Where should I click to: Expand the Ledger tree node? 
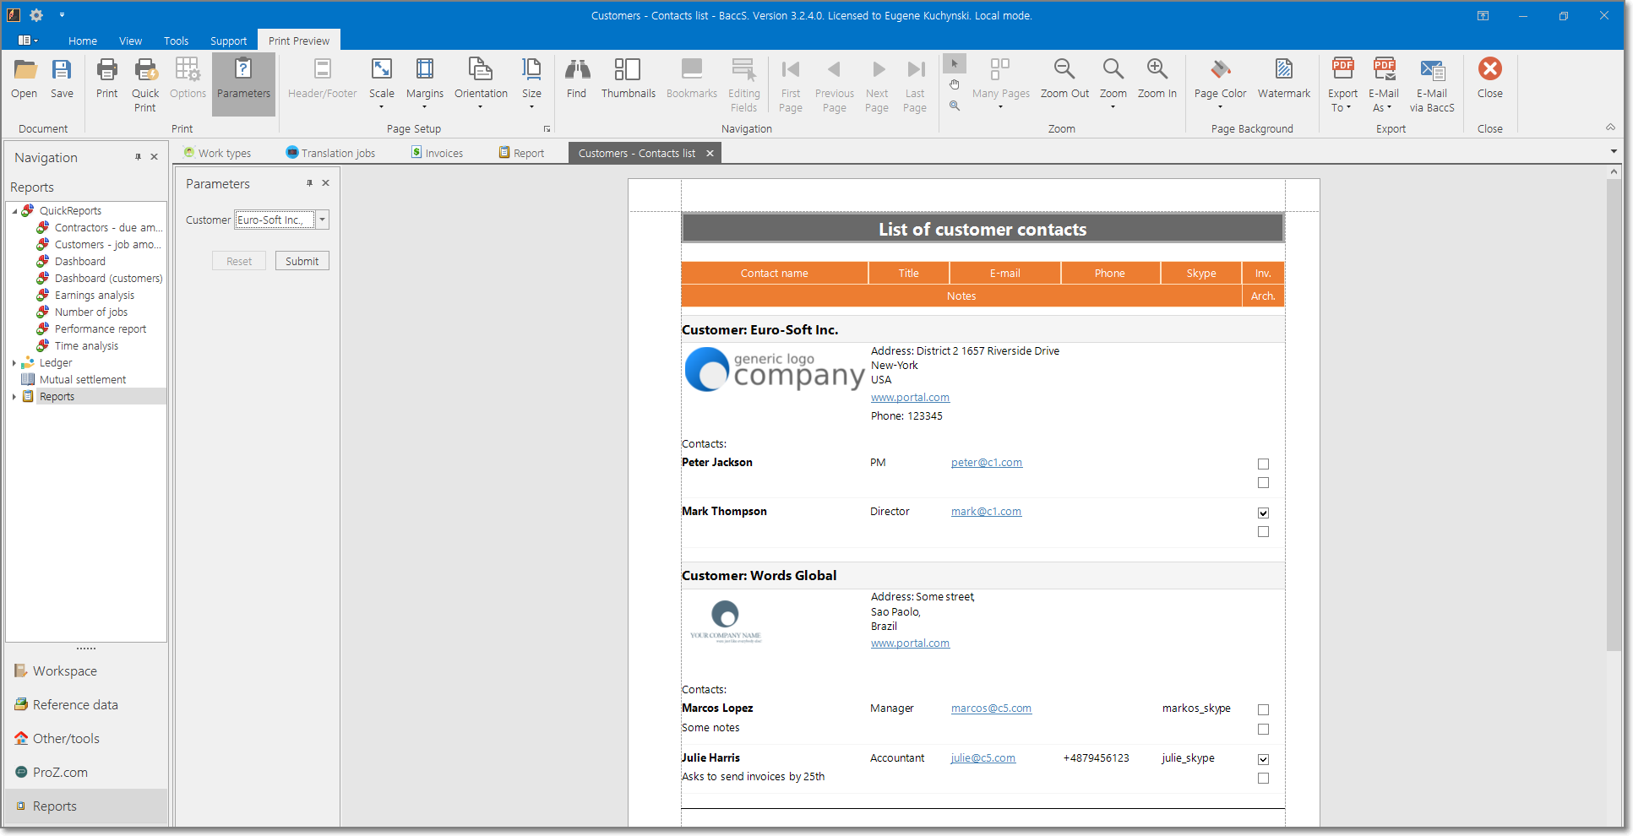(x=14, y=363)
